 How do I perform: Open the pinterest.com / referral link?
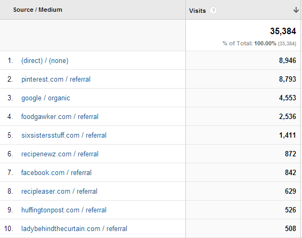56,80
